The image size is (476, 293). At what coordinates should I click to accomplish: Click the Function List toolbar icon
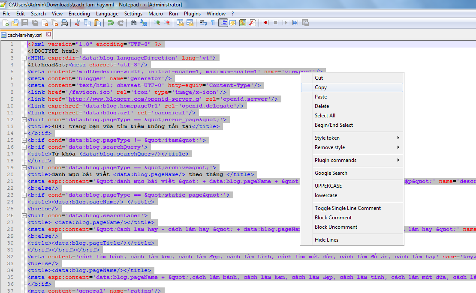pos(253,23)
